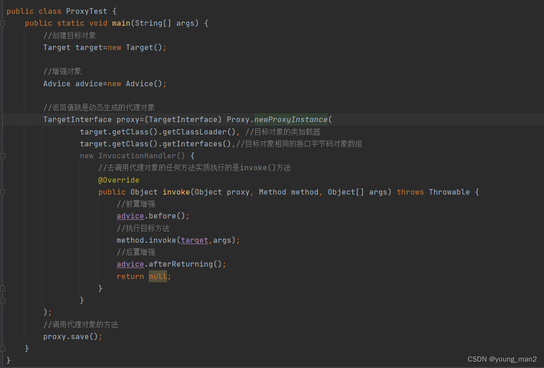Click fold end marker at invoke method's closing brace
Screen dimensions: 544x368
tap(2, 288)
